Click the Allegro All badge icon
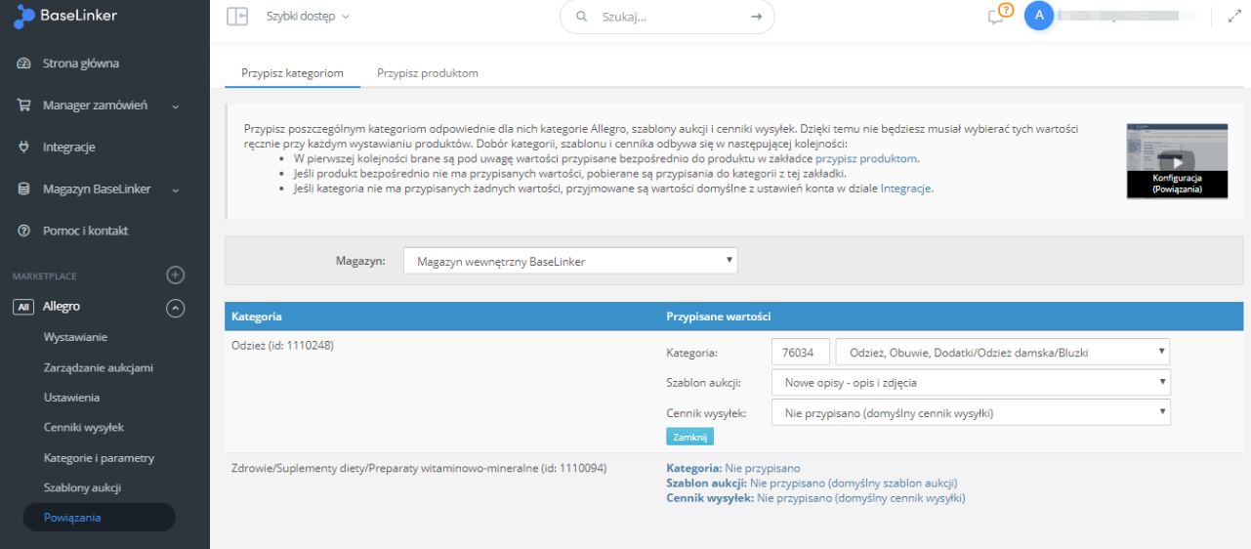The width and height of the screenshot is (1251, 549). pyautogui.click(x=23, y=307)
